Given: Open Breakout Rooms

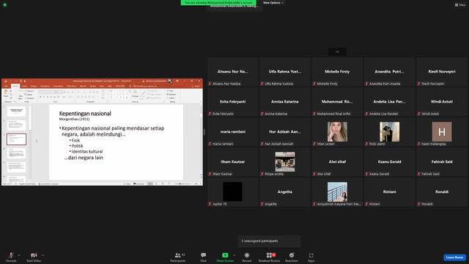Looking at the screenshot, I should pos(269,257).
